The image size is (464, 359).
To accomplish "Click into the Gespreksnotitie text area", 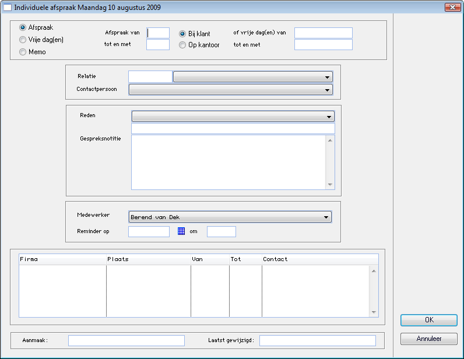I will (x=229, y=162).
